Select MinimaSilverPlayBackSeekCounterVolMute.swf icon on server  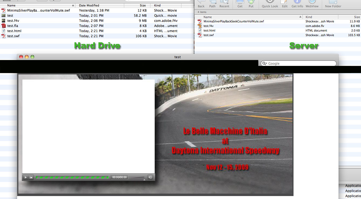pyautogui.click(x=200, y=21)
